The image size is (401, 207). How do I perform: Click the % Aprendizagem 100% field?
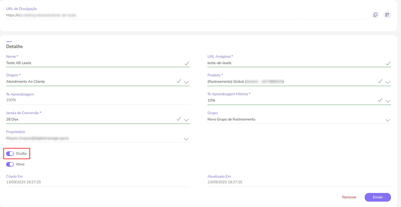click(97, 100)
